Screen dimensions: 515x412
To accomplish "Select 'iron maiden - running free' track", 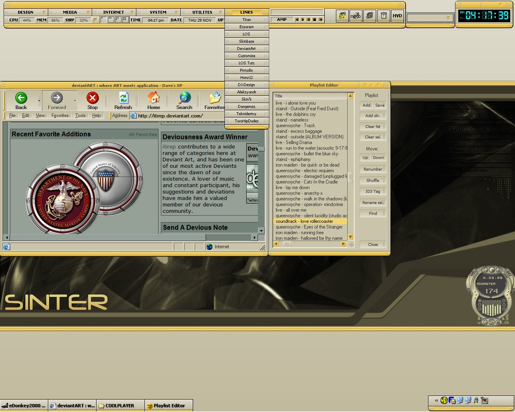I will 310,233.
